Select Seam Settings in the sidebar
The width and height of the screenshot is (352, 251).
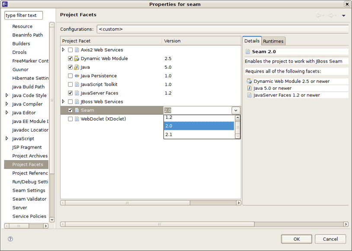pyautogui.click(x=29, y=190)
